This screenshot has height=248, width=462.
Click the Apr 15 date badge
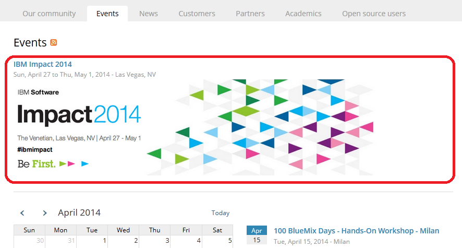click(257, 235)
